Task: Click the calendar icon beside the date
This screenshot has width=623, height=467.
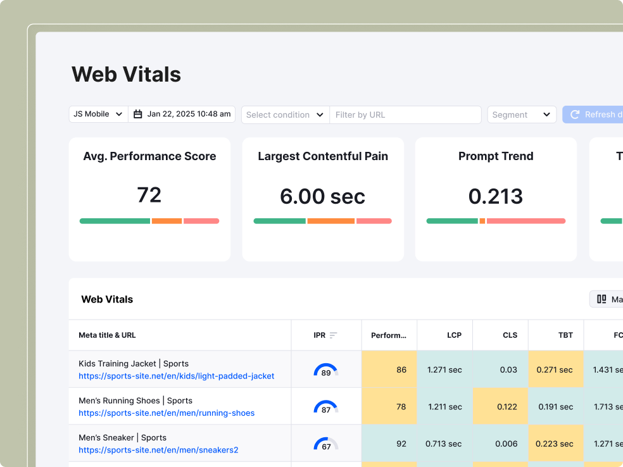Action: [138, 115]
